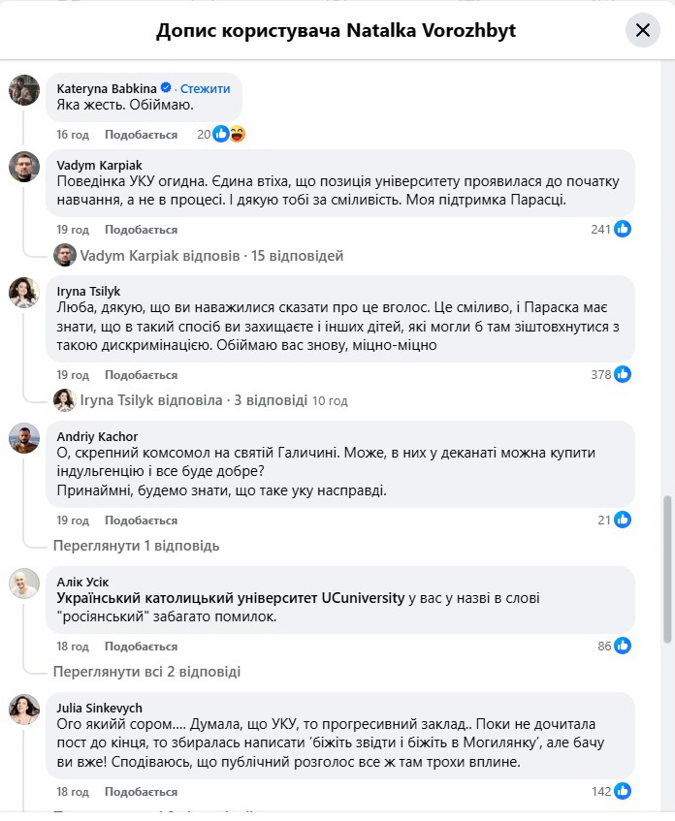Click verified badge next to Kateryna Babkina
675x821 pixels.
pyautogui.click(x=166, y=88)
